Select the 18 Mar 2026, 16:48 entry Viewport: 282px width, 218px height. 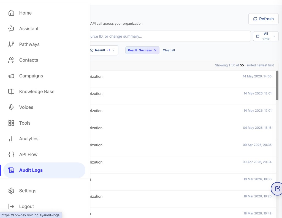click(183, 213)
